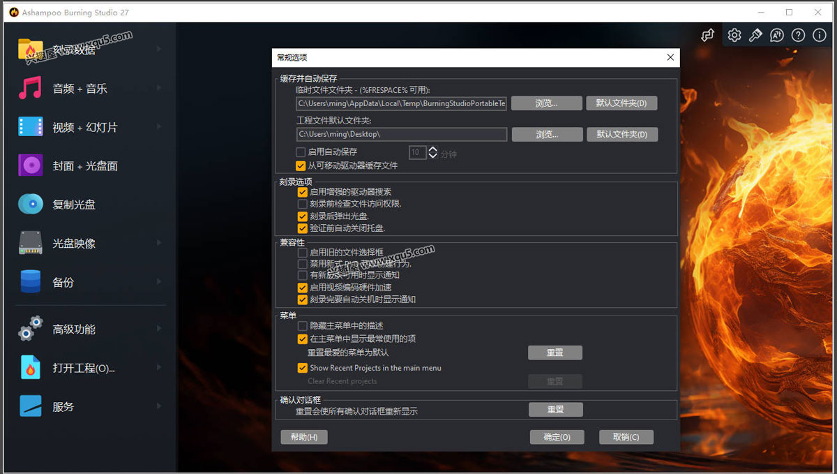
Task: Expand the 高级功能 submenu arrow
Action: (159, 329)
